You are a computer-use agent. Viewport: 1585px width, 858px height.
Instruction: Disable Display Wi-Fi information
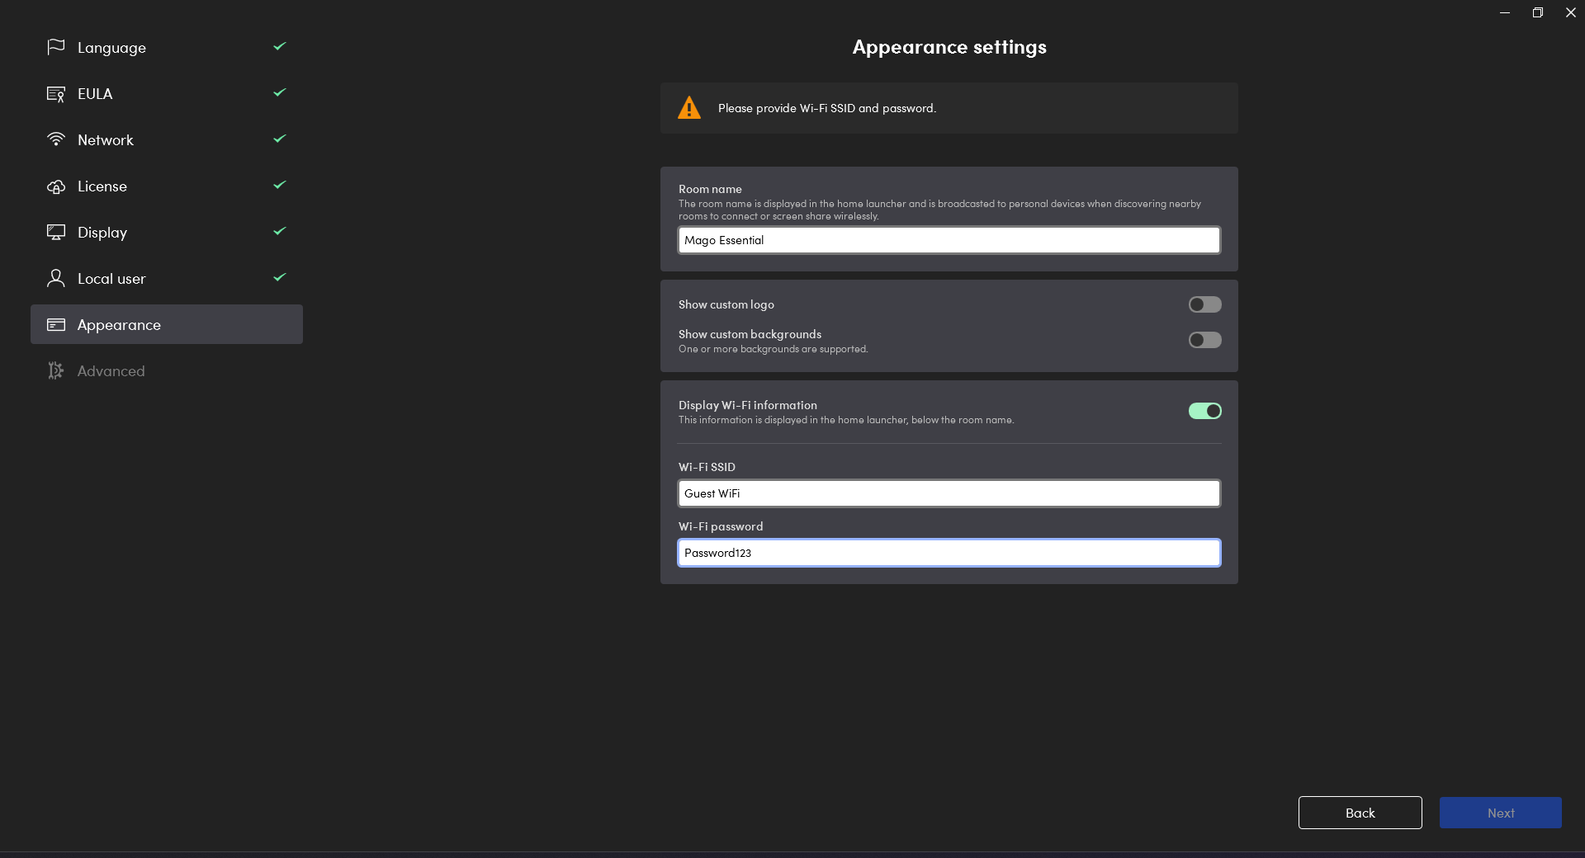point(1204,411)
